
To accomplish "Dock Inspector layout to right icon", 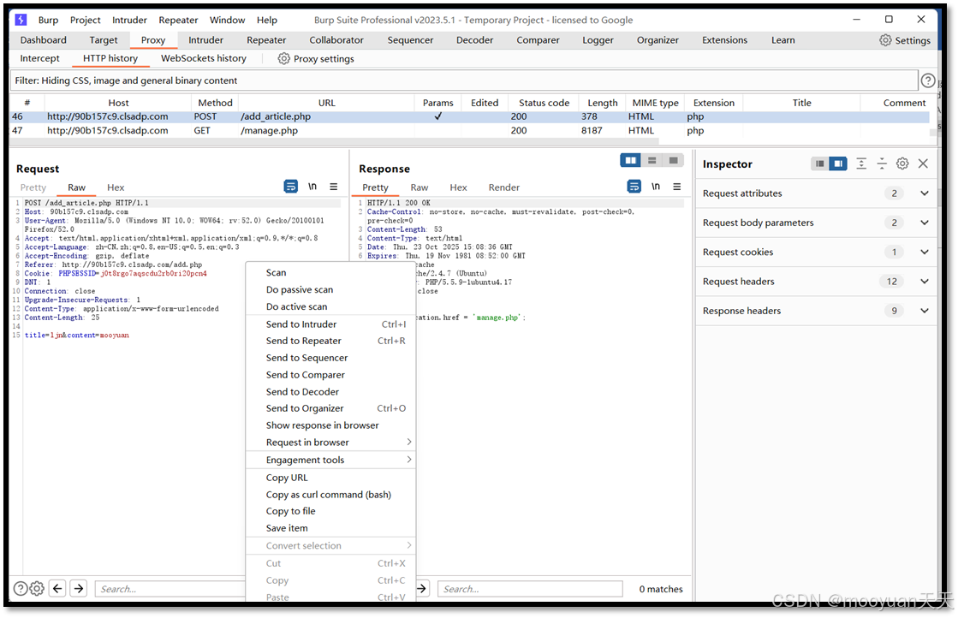I will point(838,163).
